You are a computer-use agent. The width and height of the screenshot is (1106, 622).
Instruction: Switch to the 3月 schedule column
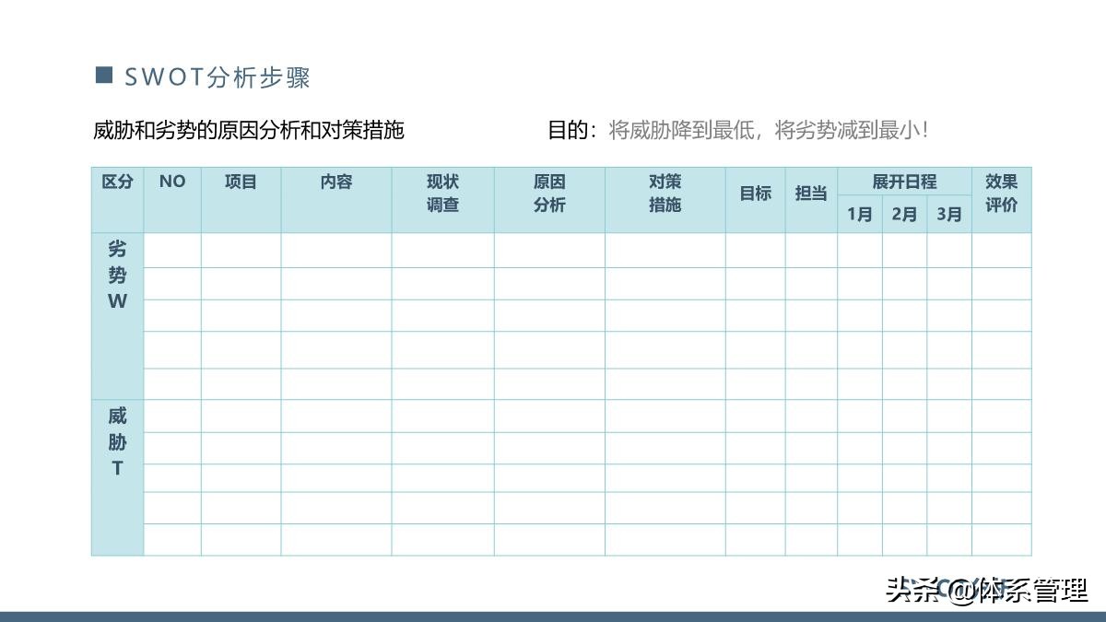[x=948, y=214]
